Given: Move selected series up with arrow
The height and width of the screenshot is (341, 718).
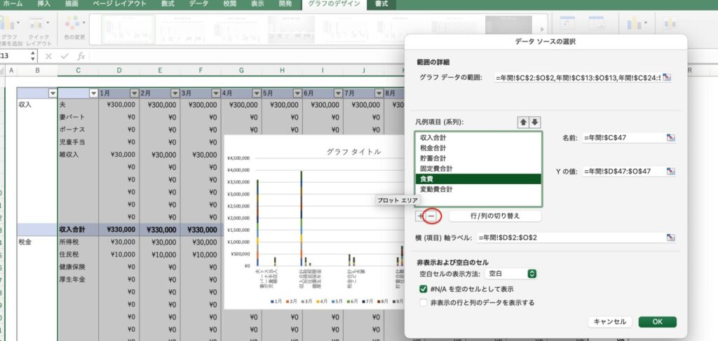Looking at the screenshot, I should (523, 122).
